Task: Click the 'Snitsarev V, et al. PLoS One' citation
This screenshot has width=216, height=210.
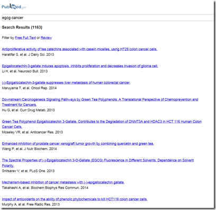Action: click(28, 171)
